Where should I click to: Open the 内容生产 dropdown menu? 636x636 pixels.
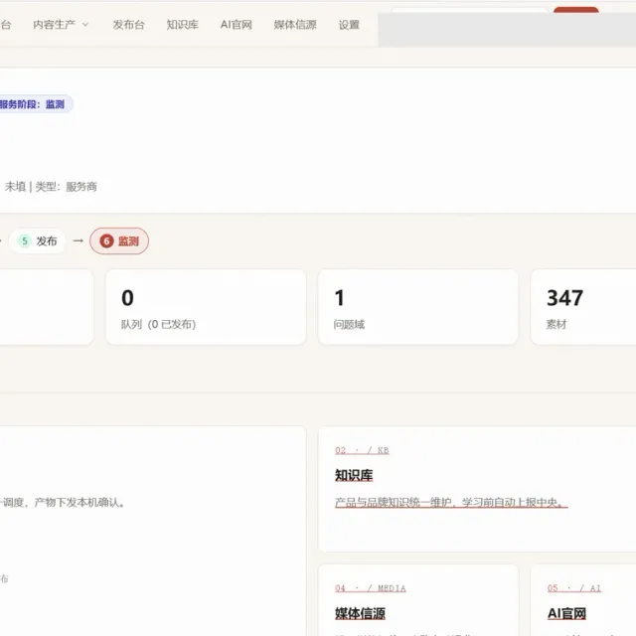point(61,25)
